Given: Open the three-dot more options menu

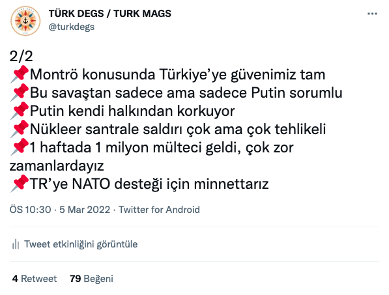Looking at the screenshot, I should (372, 14).
